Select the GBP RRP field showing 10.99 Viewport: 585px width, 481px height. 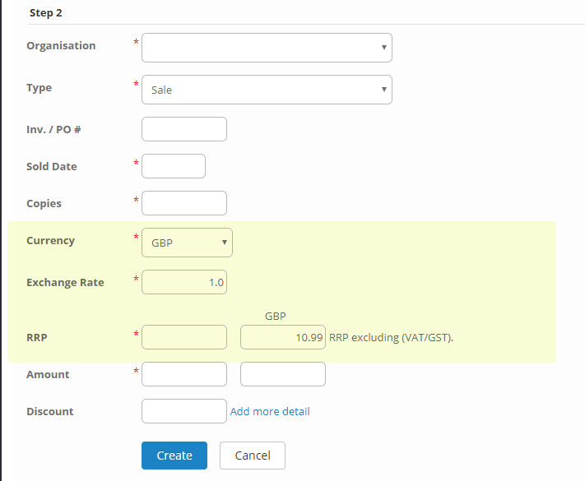(282, 337)
